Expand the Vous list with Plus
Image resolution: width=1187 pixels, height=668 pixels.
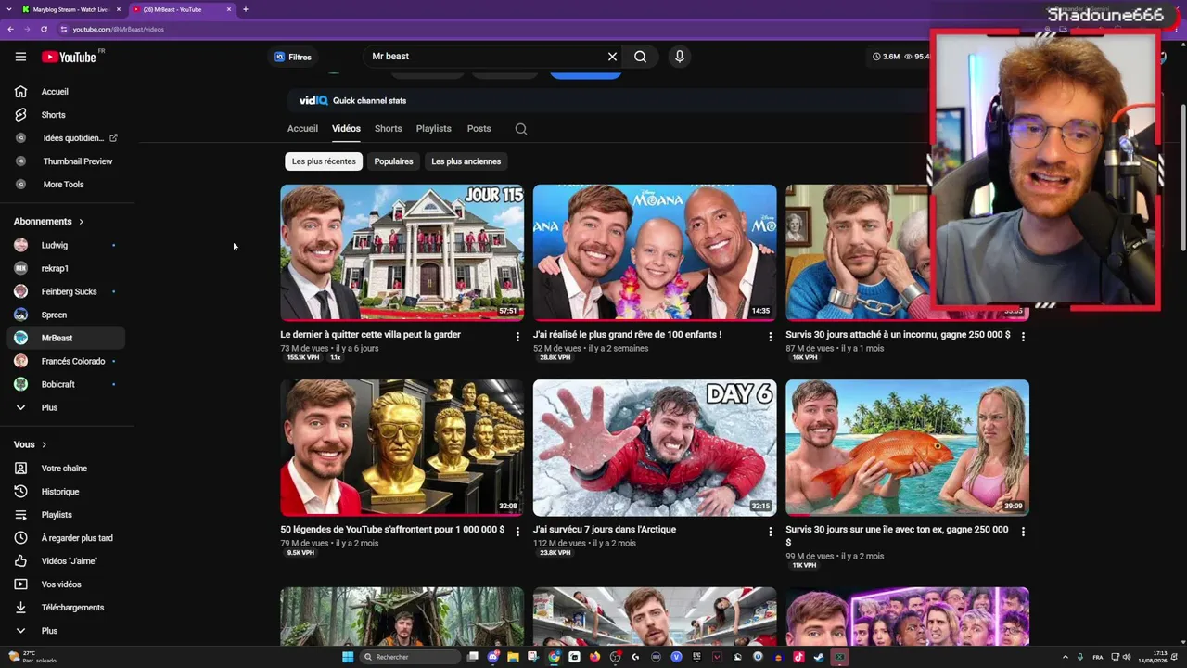67,631
